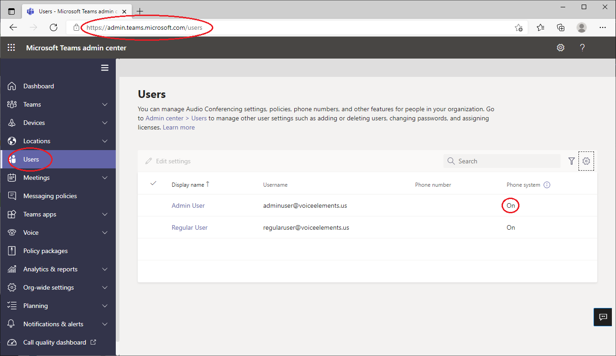Click the Meetings calendar icon
This screenshot has width=616, height=356.
pyautogui.click(x=12, y=178)
